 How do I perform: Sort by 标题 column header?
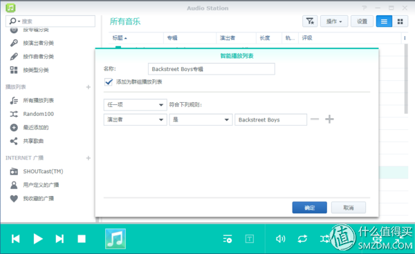point(136,38)
